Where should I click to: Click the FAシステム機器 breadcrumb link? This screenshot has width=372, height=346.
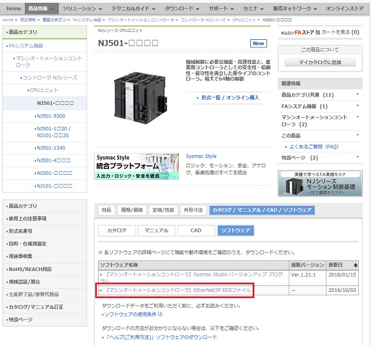[x=87, y=20]
